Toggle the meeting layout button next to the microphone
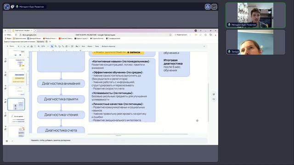This screenshot has height=165, width=294. 6,7
